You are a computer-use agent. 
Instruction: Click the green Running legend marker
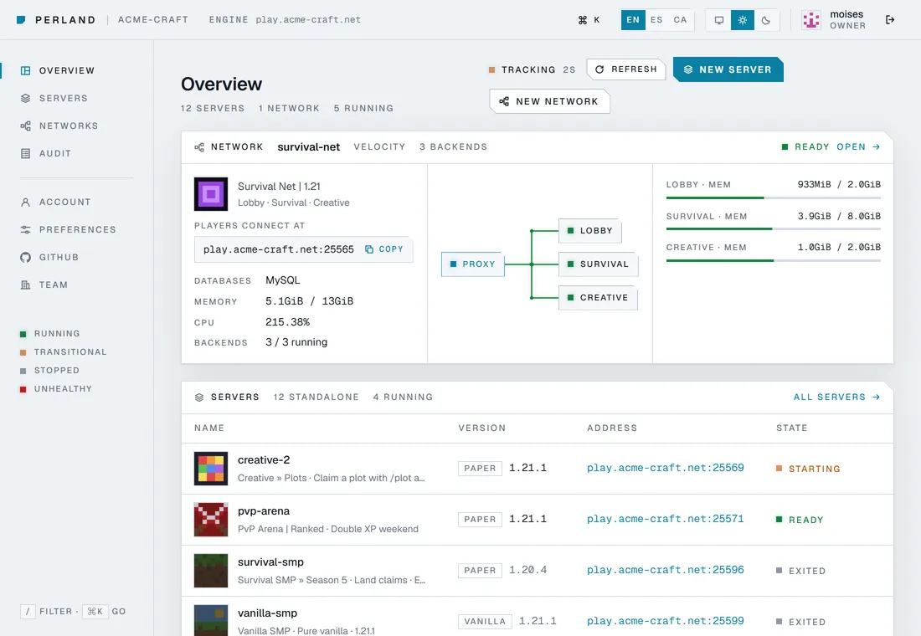pyautogui.click(x=23, y=334)
